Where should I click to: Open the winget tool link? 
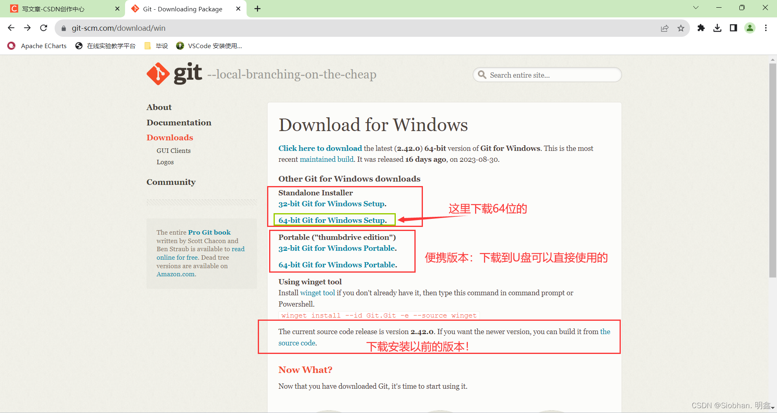pos(318,293)
